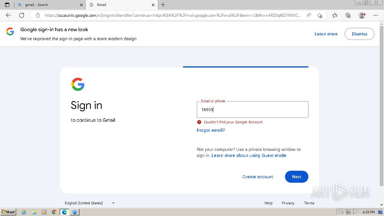Viewport: 384px width, 216px height.
Task: Click the 6:25 PM clock
Action: coord(368,212)
